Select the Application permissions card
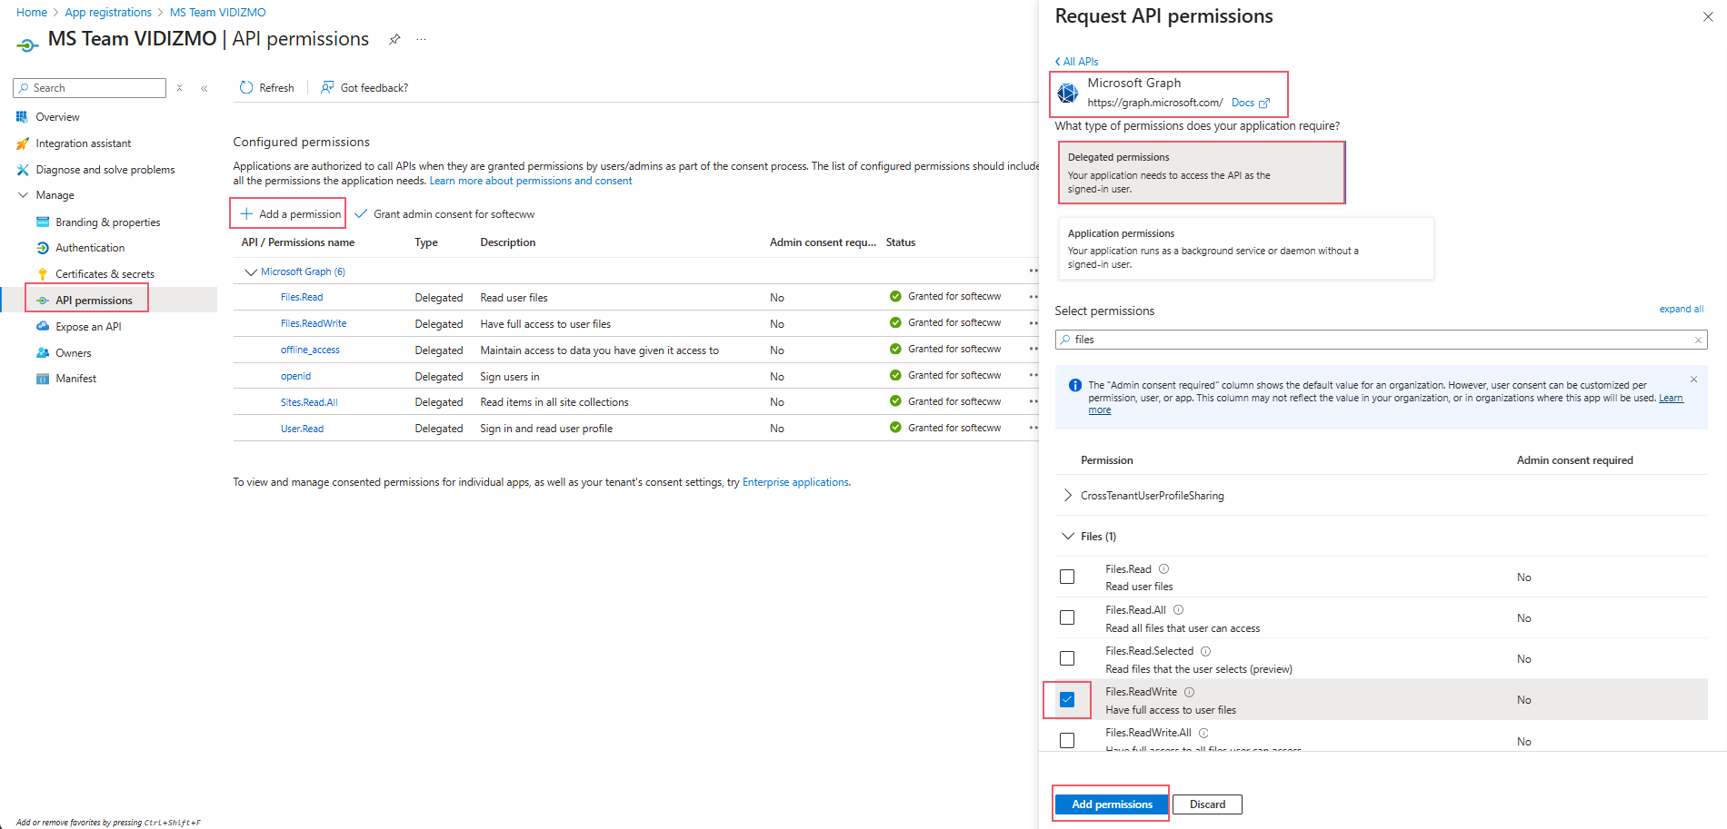This screenshot has width=1727, height=829. [1245, 249]
